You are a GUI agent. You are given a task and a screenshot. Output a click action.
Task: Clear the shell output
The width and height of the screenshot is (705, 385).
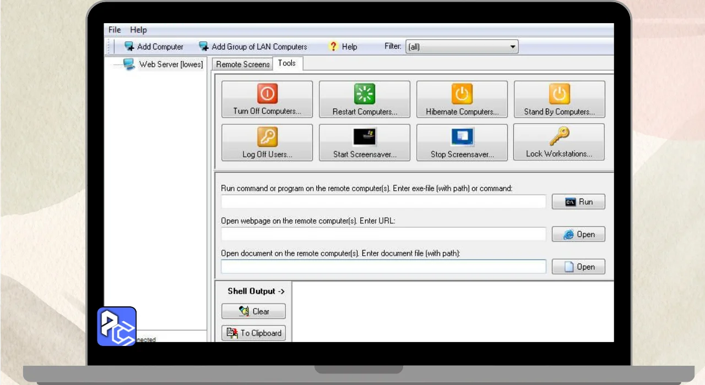tap(253, 311)
